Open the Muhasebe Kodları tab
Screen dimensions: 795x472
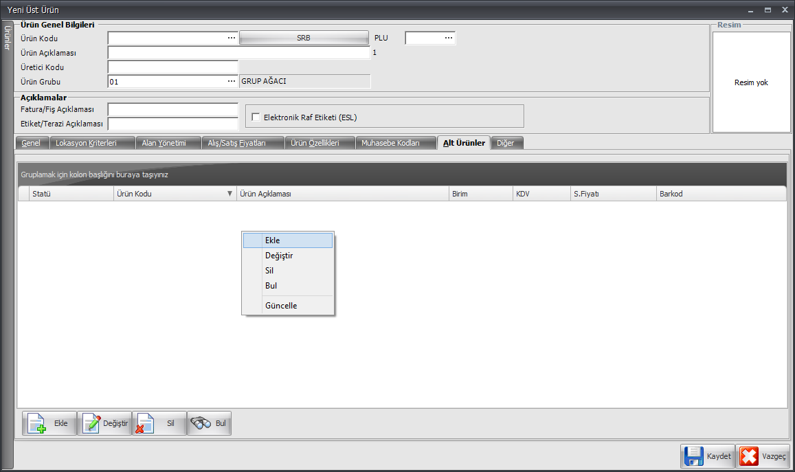[x=390, y=143]
